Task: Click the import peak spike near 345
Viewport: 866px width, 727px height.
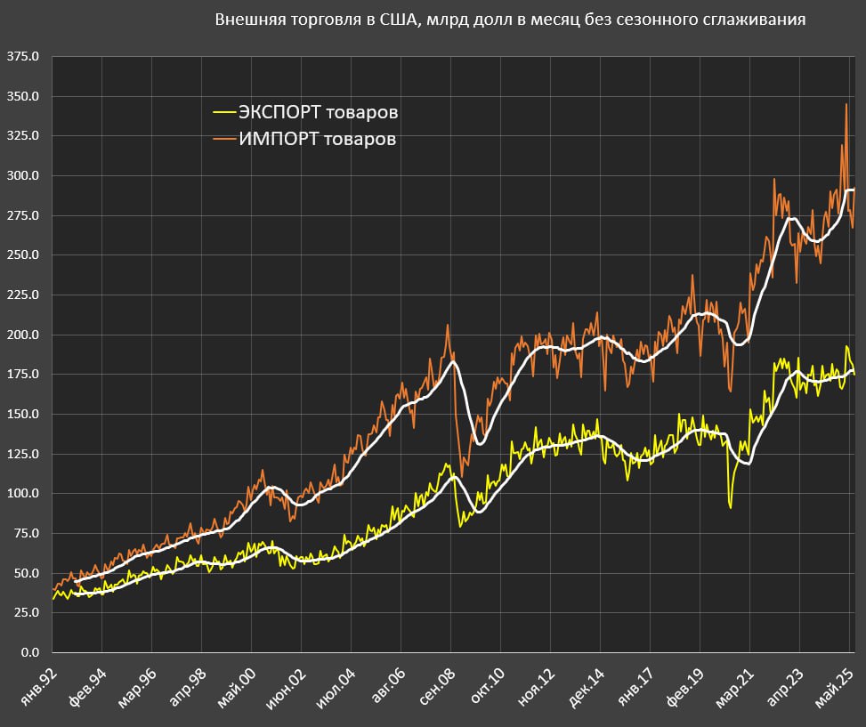Action: pos(846,105)
